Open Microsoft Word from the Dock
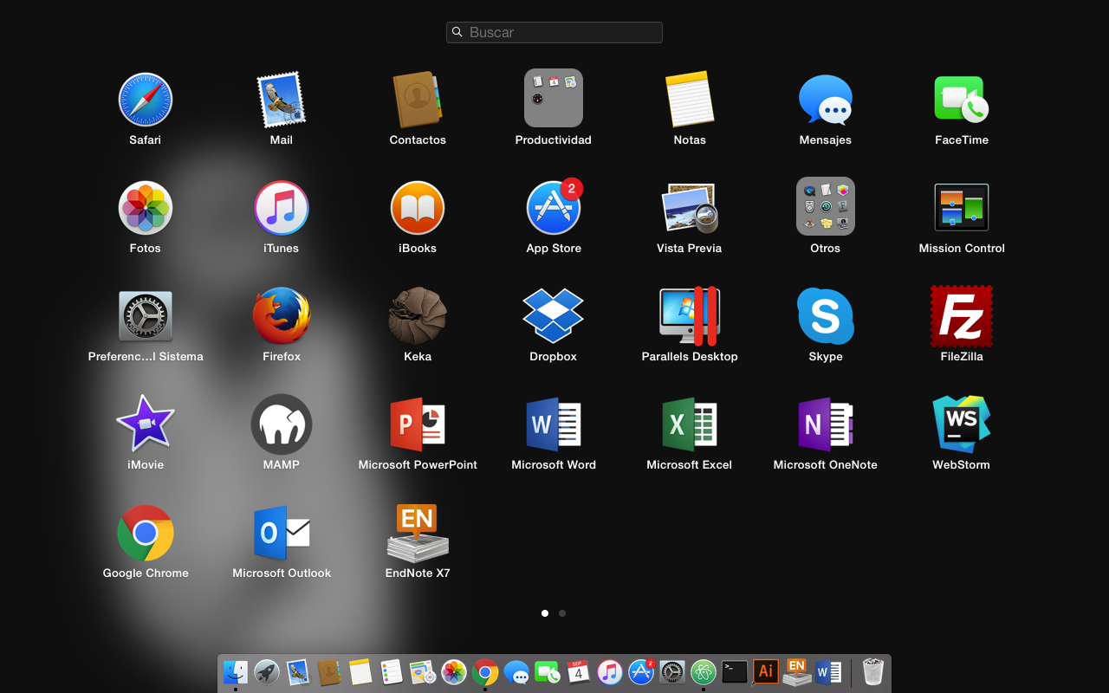 tap(828, 672)
